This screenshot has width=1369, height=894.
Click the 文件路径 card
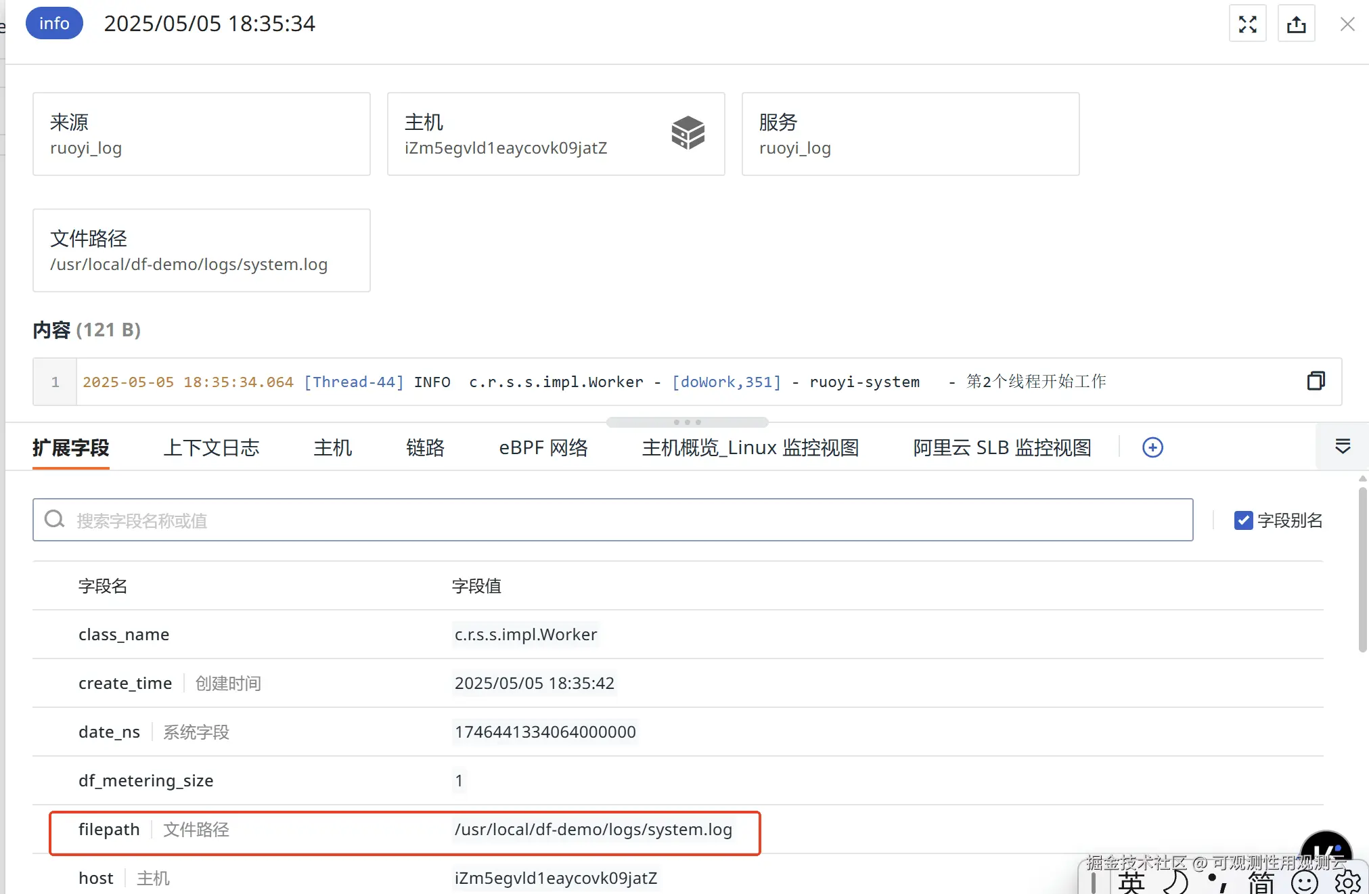coord(201,250)
